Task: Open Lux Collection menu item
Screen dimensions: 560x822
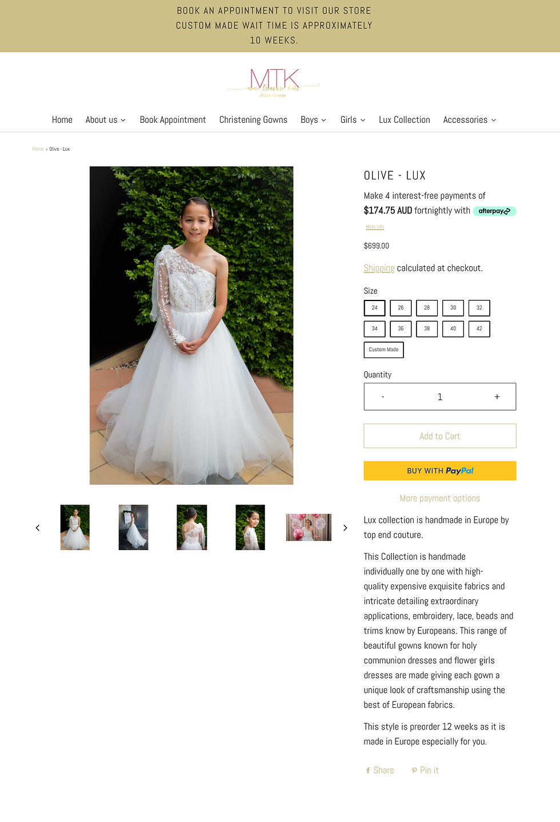Action: tap(404, 119)
